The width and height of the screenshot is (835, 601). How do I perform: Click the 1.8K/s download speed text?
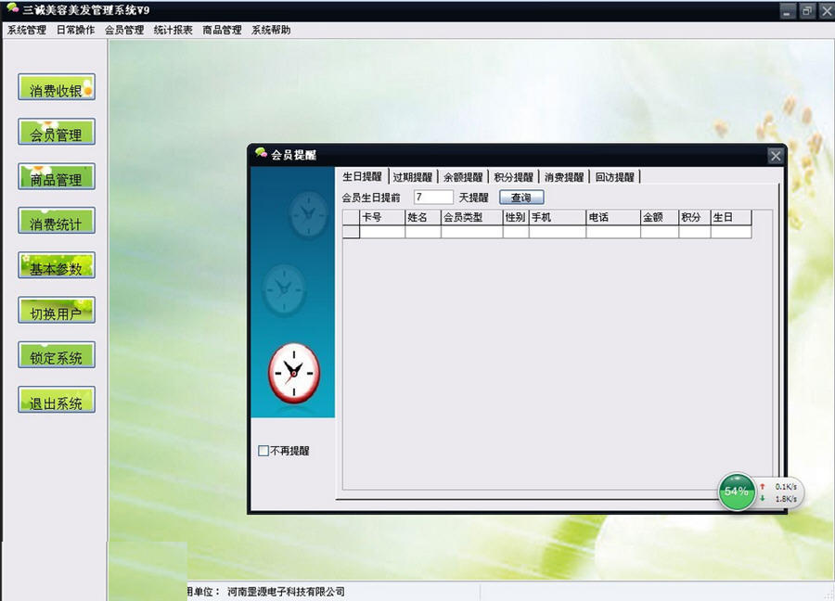point(786,499)
